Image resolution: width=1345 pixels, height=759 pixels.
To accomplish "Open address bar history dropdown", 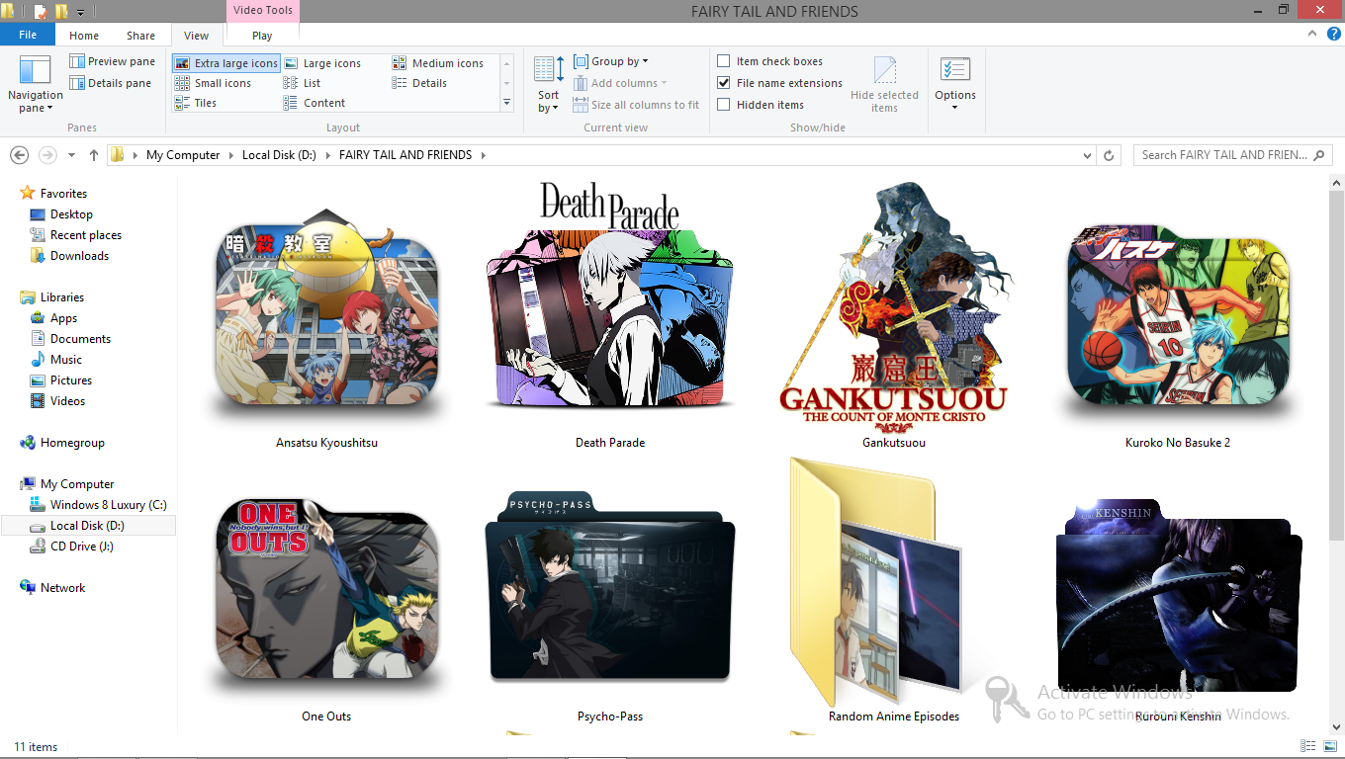I will click(x=1088, y=155).
